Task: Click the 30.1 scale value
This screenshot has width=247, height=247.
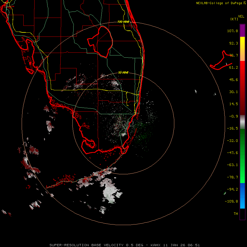Action: coord(234,92)
